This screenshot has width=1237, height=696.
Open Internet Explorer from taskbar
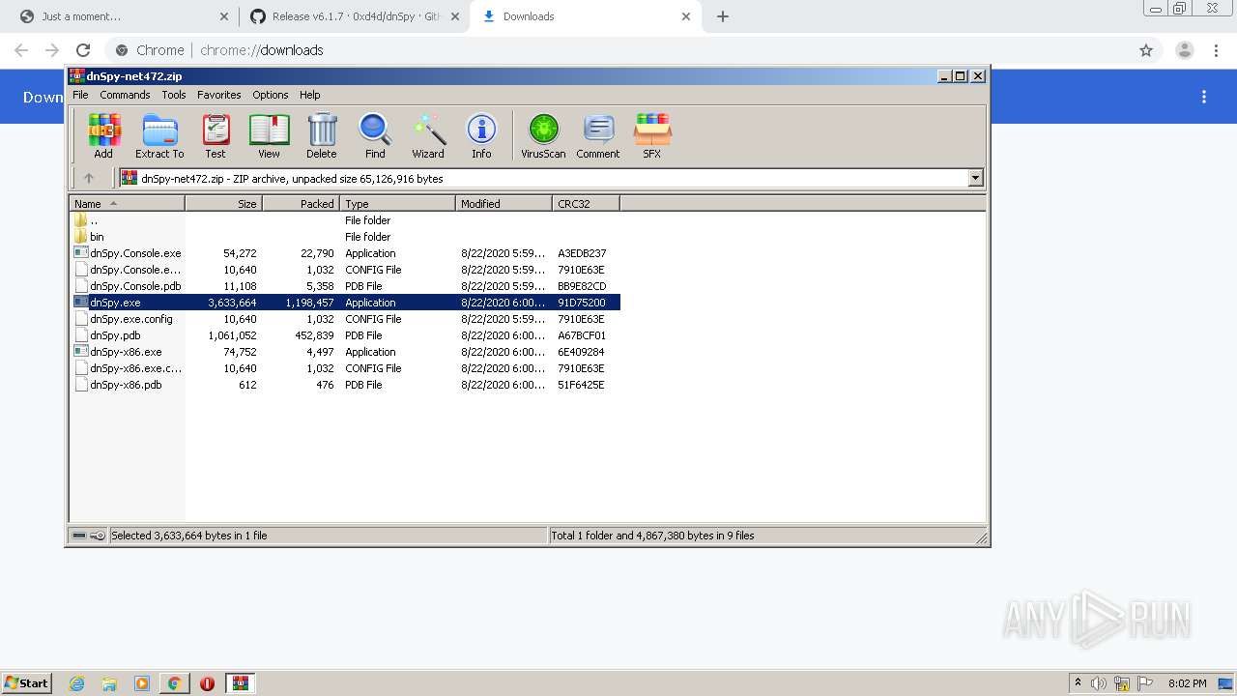pos(77,683)
